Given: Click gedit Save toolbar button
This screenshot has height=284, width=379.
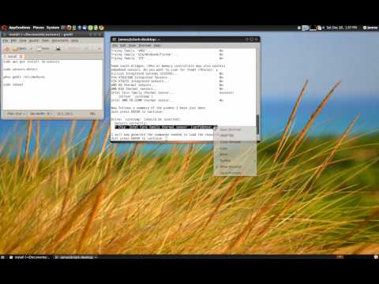Looking at the screenshot, I should coord(43,49).
